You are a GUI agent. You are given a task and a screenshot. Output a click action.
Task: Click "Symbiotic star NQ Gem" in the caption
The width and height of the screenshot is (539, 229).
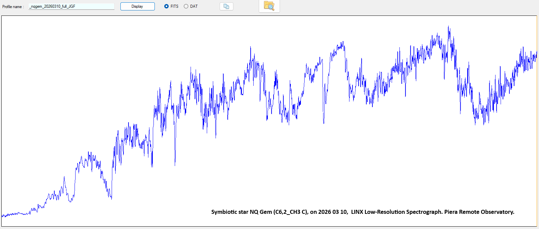(x=242, y=212)
